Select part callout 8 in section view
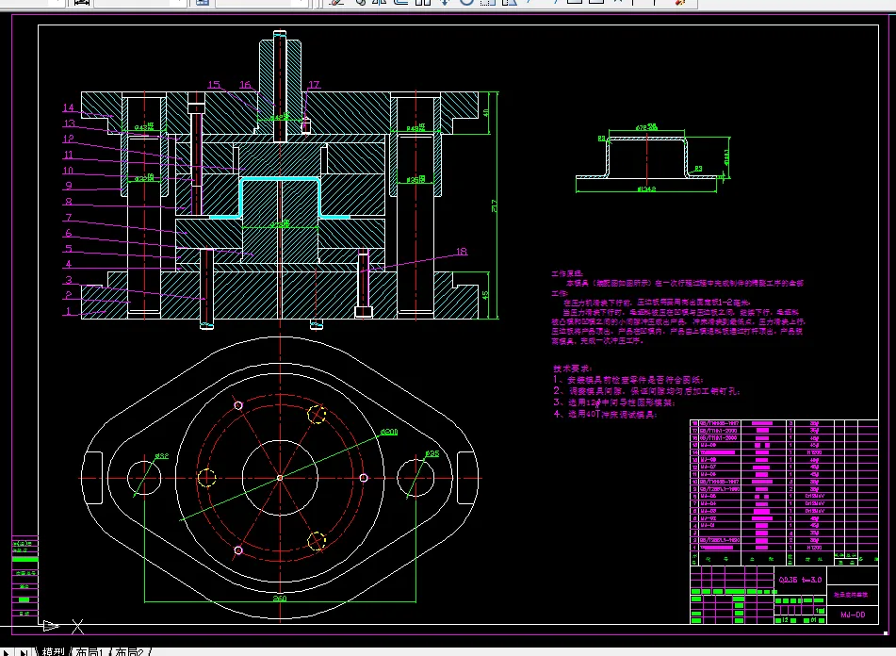 69,201
